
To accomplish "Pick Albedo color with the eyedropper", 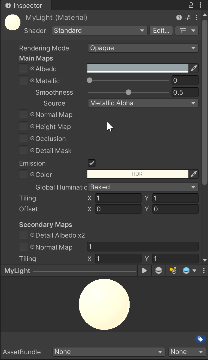I will tap(194, 68).
